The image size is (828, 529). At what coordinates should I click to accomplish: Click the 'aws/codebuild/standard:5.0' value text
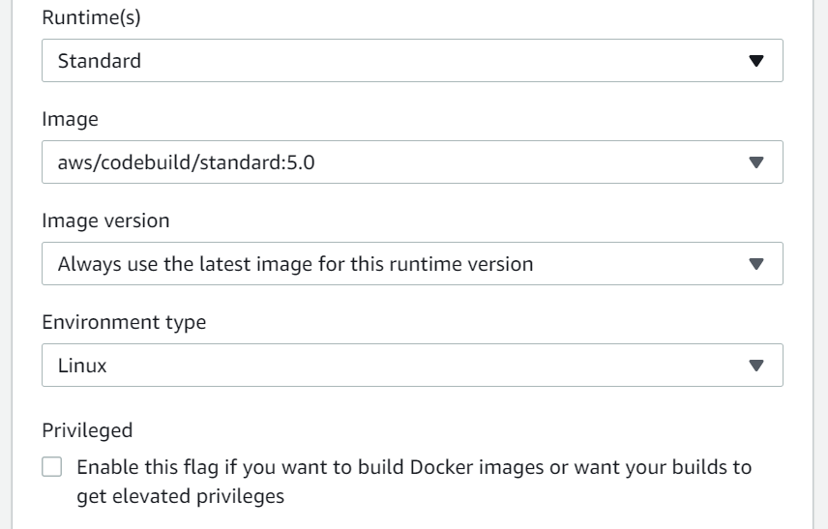pyautogui.click(x=187, y=162)
